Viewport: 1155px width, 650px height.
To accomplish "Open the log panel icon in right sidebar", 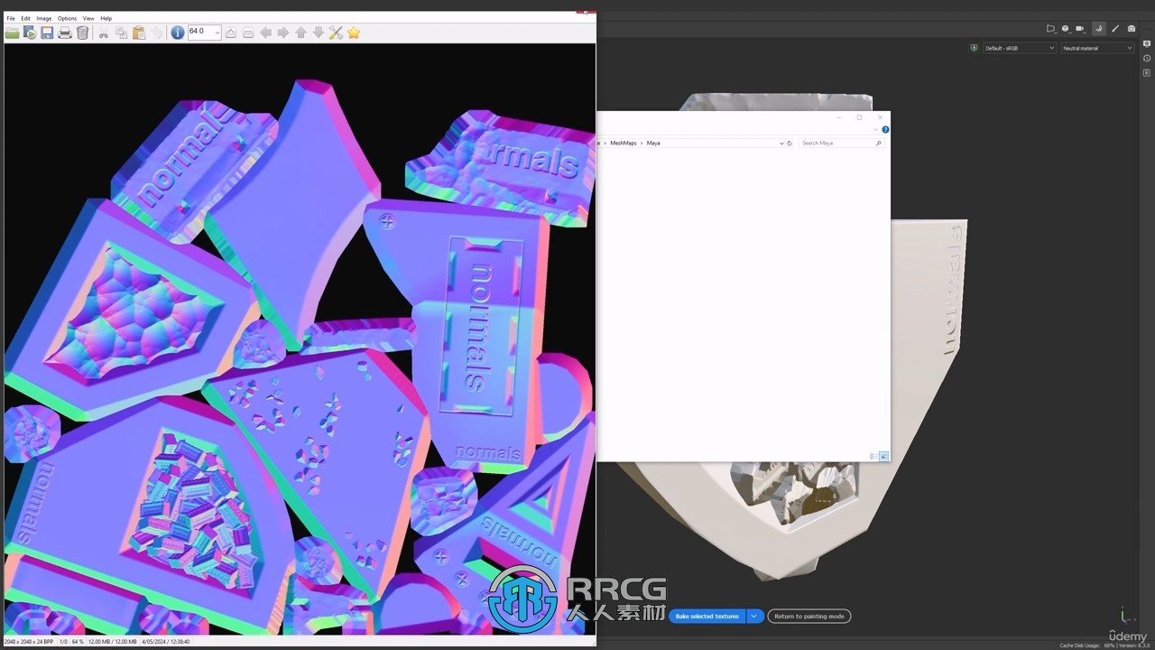I will [1147, 73].
